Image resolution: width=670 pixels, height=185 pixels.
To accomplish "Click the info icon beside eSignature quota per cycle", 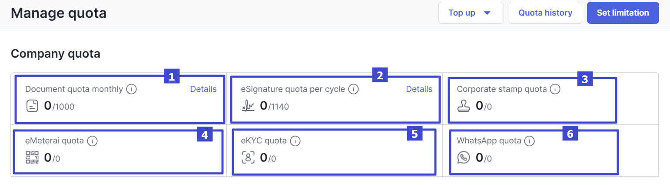I will 354,89.
